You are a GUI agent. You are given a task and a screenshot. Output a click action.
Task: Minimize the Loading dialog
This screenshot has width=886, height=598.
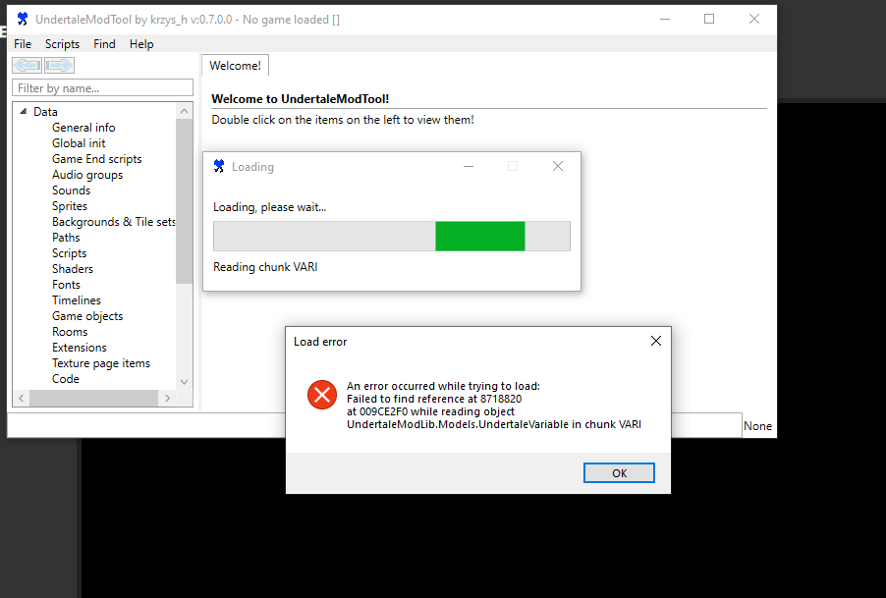(x=469, y=166)
